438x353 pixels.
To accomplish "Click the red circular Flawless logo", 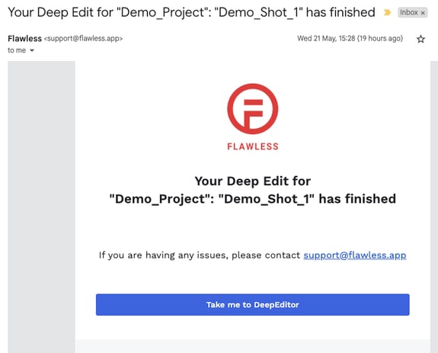I will 253,109.
